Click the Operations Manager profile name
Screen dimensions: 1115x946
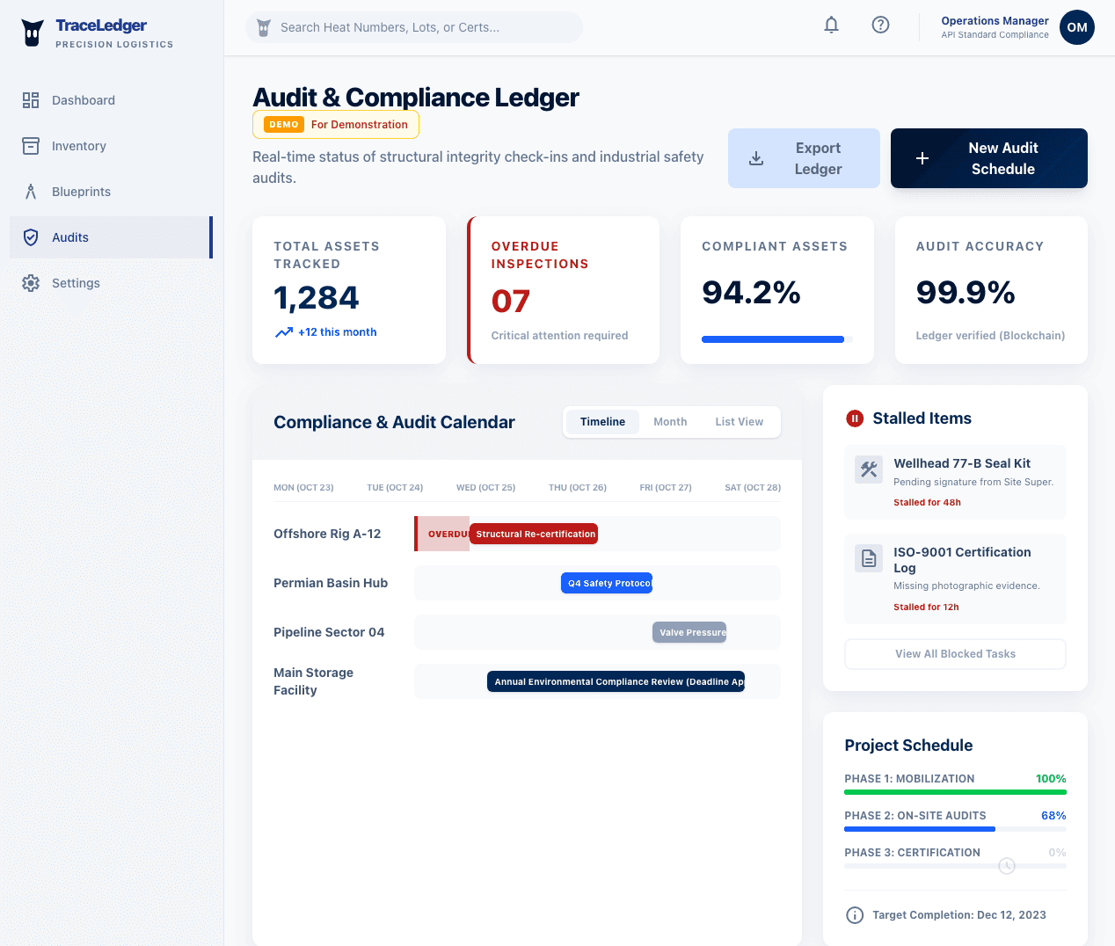(995, 21)
